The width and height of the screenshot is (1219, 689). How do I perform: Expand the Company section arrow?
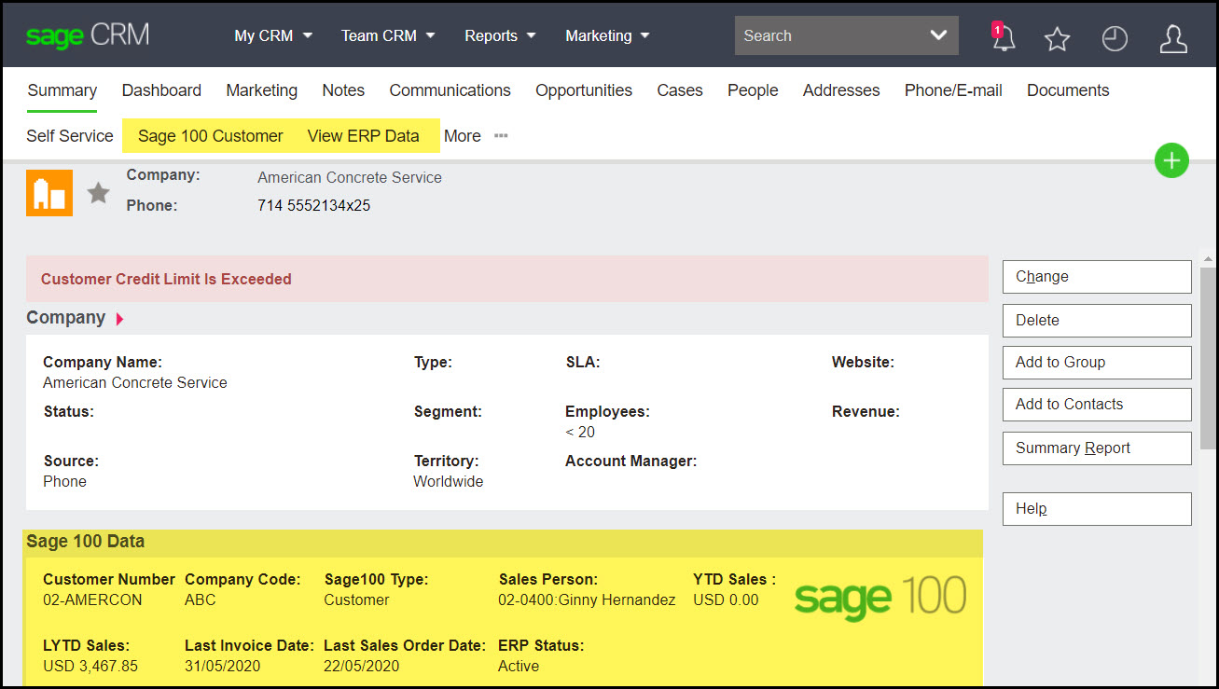118,318
